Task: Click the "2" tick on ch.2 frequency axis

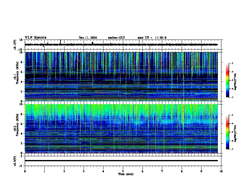Action: click(22, 143)
